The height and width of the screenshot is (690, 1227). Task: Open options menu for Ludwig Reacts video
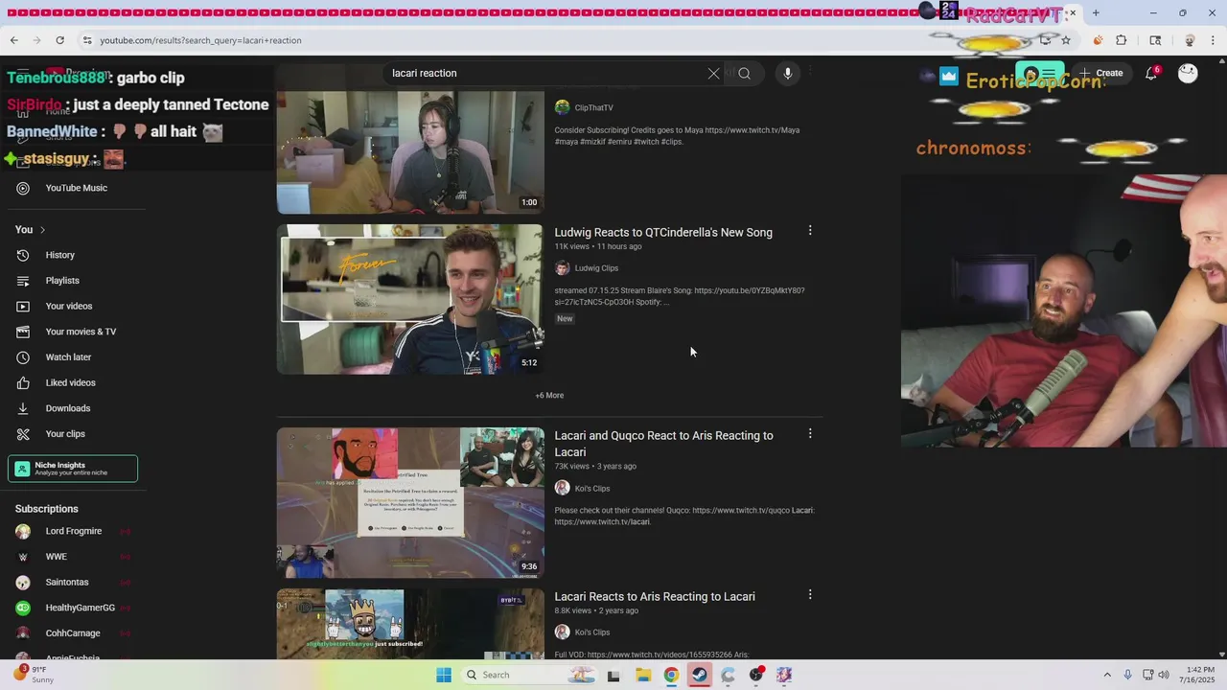[x=810, y=231]
